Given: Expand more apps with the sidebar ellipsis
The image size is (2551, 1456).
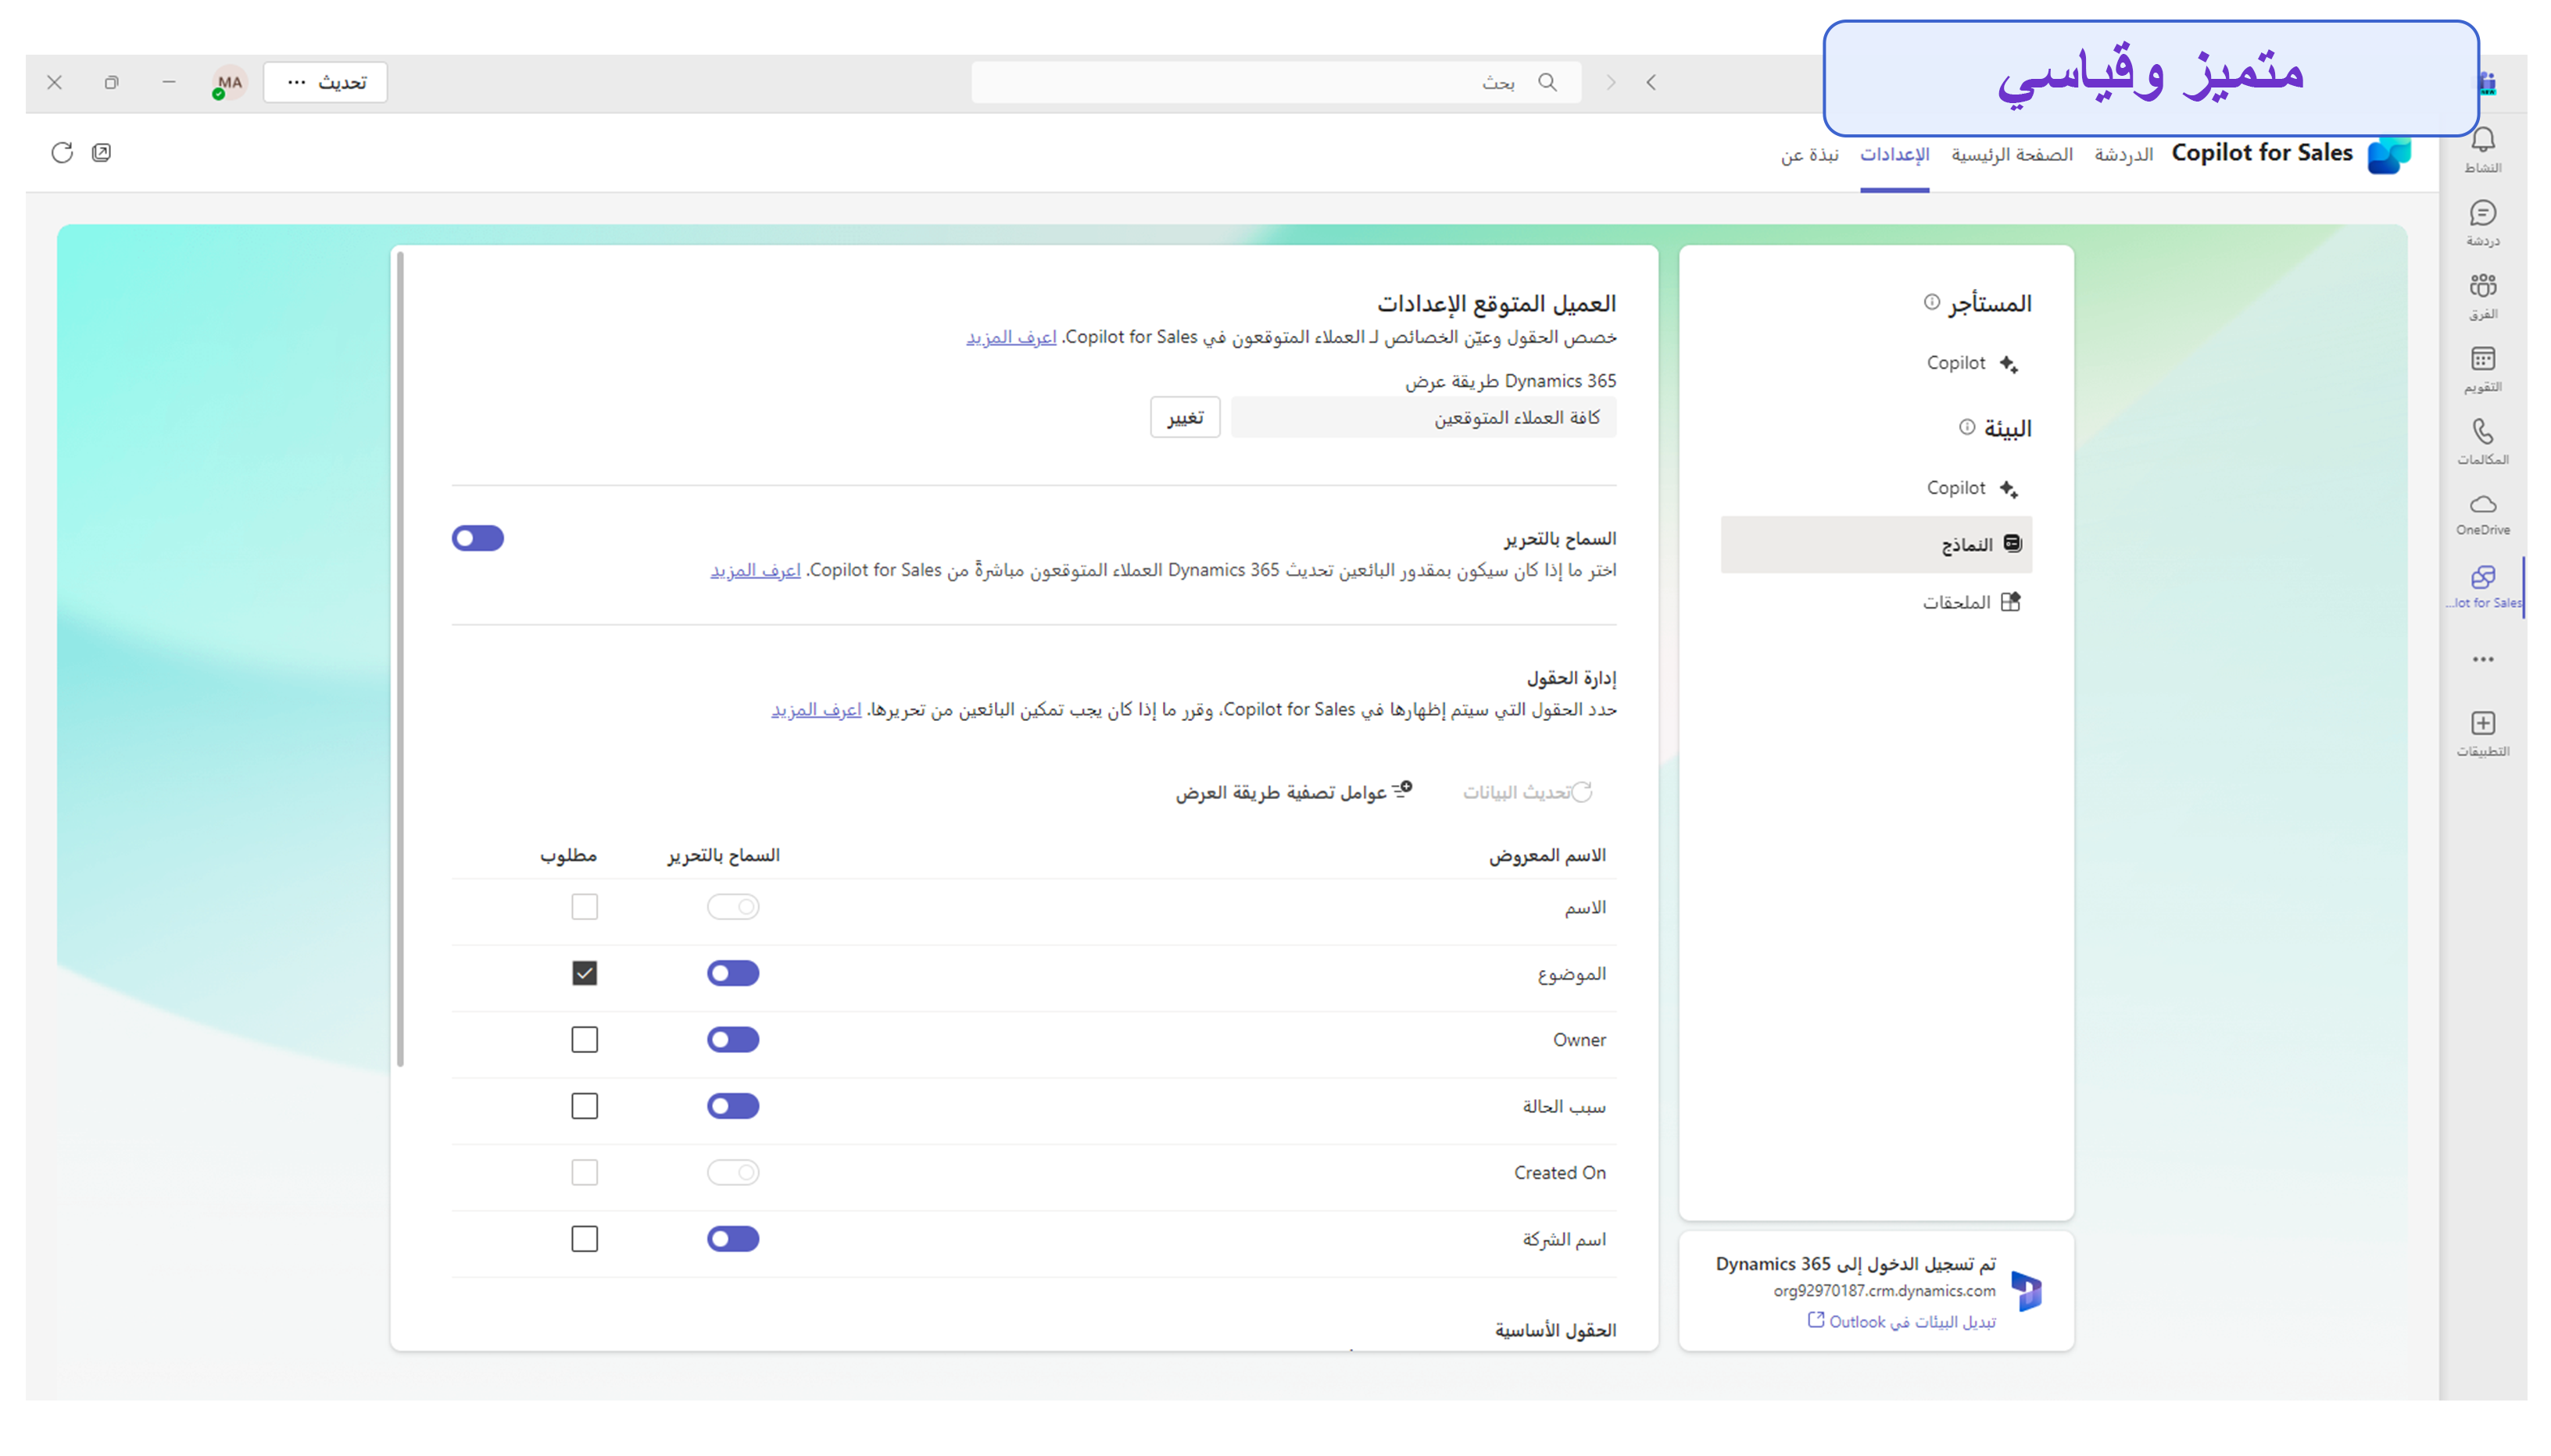Looking at the screenshot, I should tap(2485, 658).
